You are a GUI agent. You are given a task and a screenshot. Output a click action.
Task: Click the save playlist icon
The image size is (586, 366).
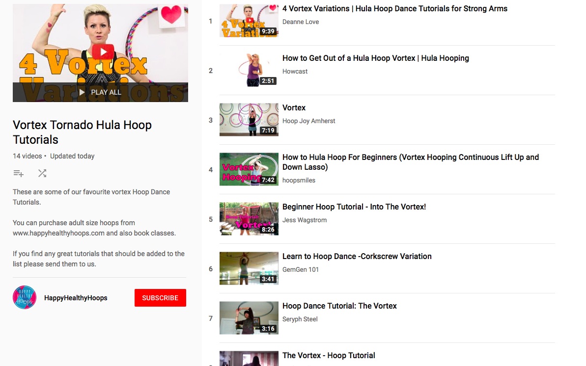18,173
